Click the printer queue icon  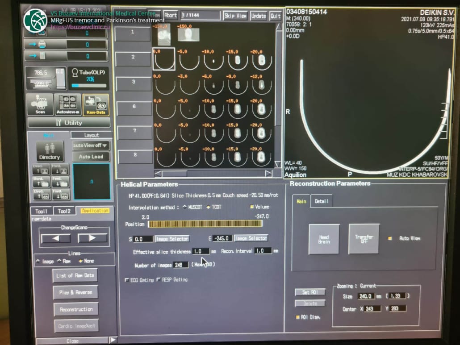pos(42,45)
